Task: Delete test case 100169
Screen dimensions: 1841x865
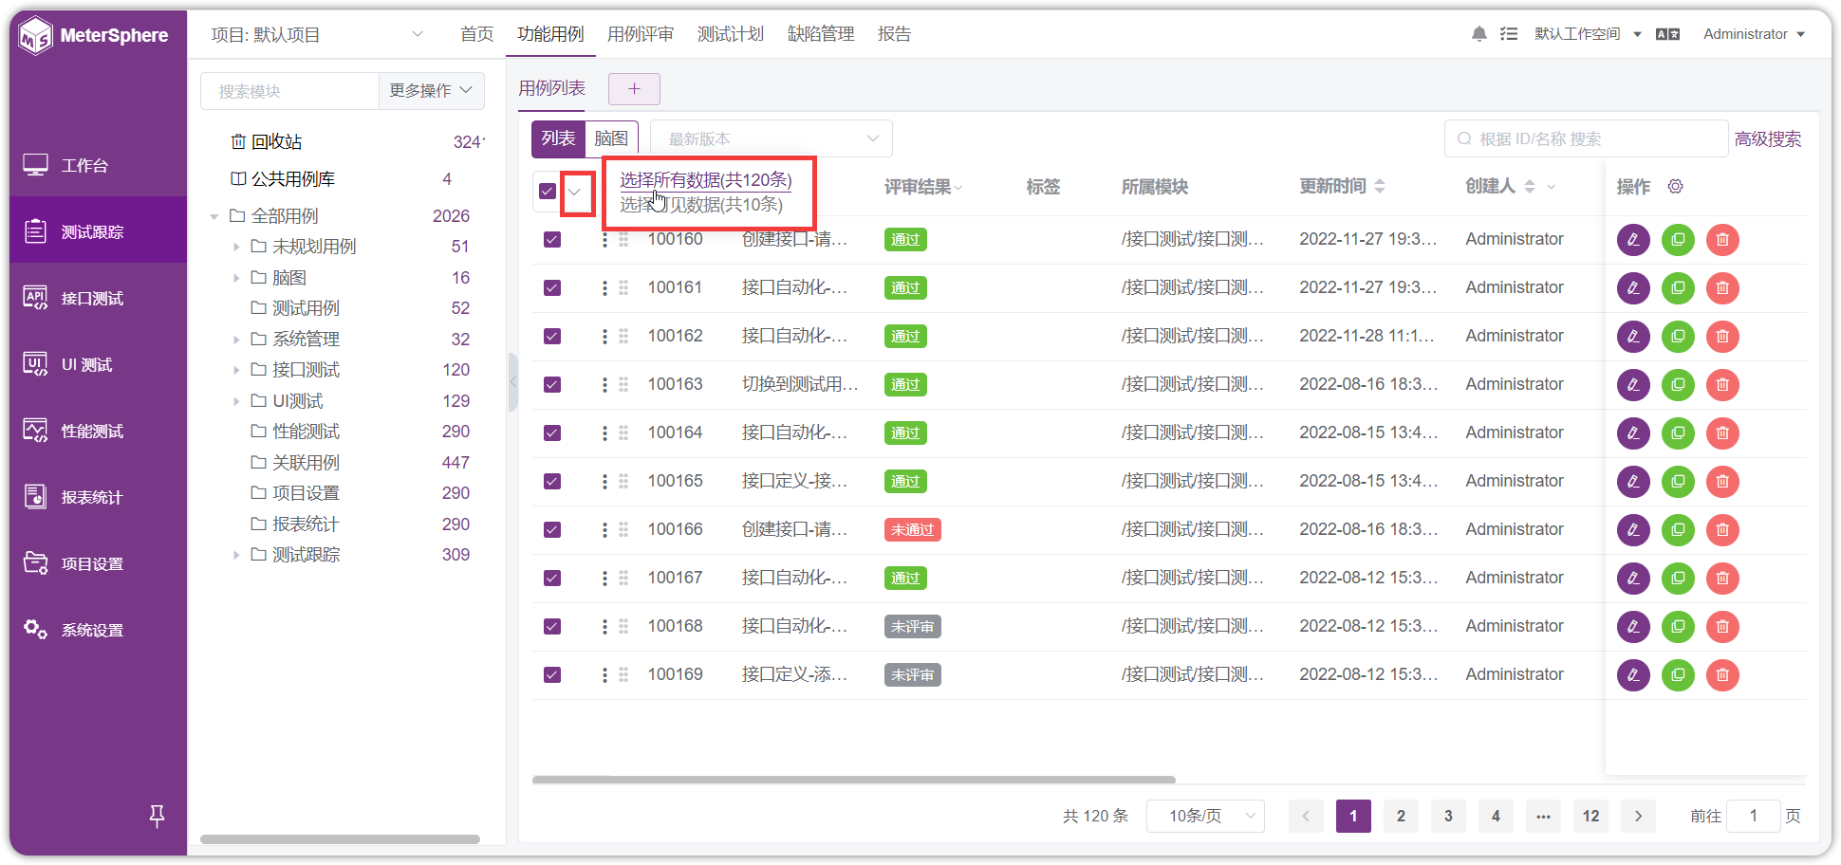Action: click(x=1722, y=675)
